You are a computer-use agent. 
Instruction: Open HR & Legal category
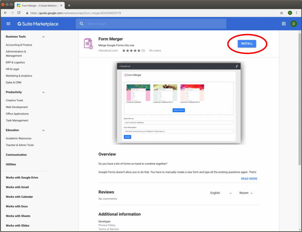12,69
